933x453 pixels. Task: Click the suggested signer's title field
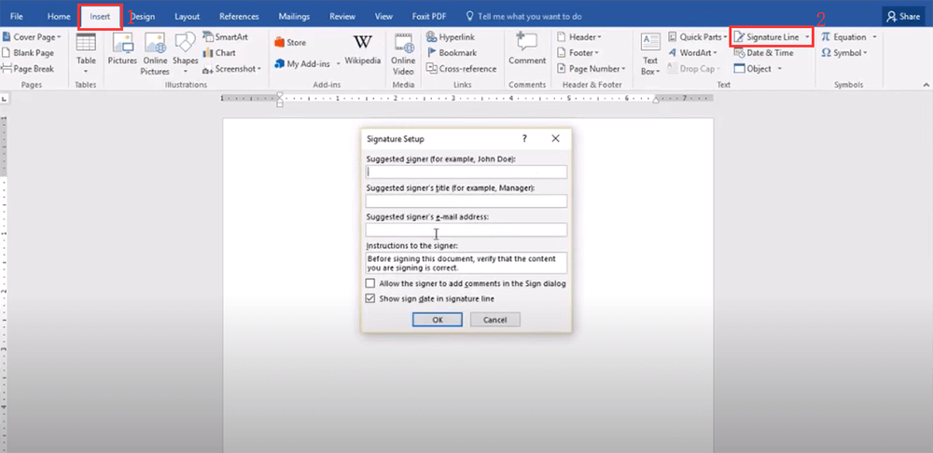466,201
